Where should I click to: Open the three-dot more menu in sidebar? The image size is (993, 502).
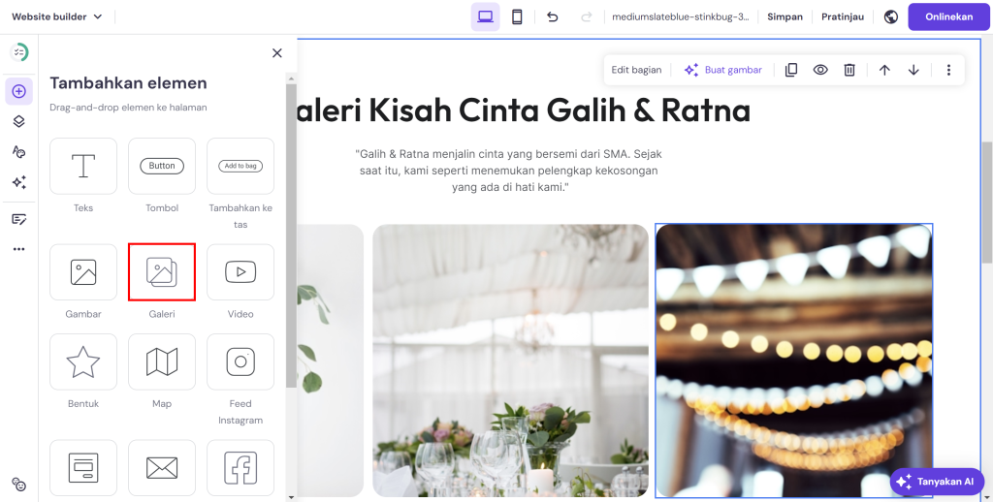(x=19, y=249)
